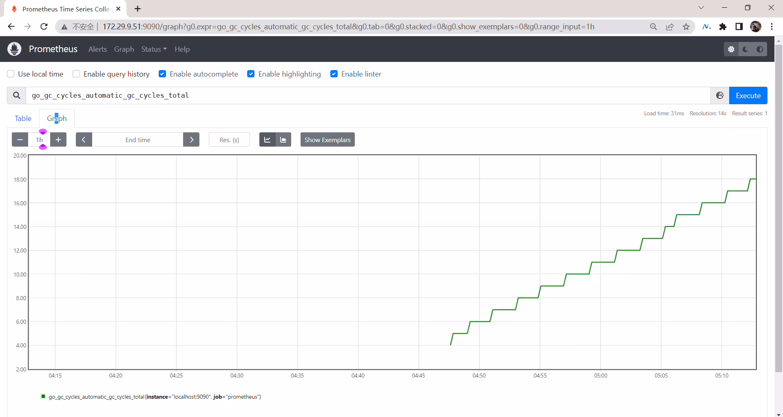Open the Alerts page
This screenshot has width=783, height=417.
(x=97, y=49)
